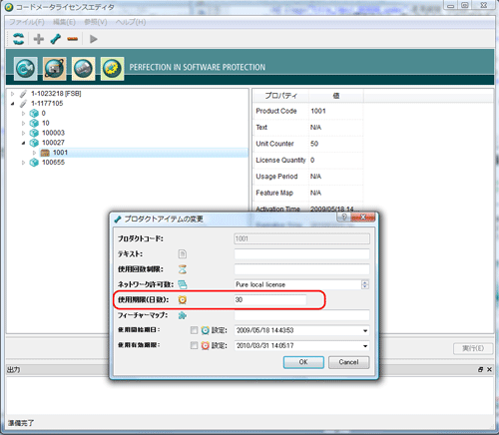Click the network license quantity icon

(x=183, y=284)
